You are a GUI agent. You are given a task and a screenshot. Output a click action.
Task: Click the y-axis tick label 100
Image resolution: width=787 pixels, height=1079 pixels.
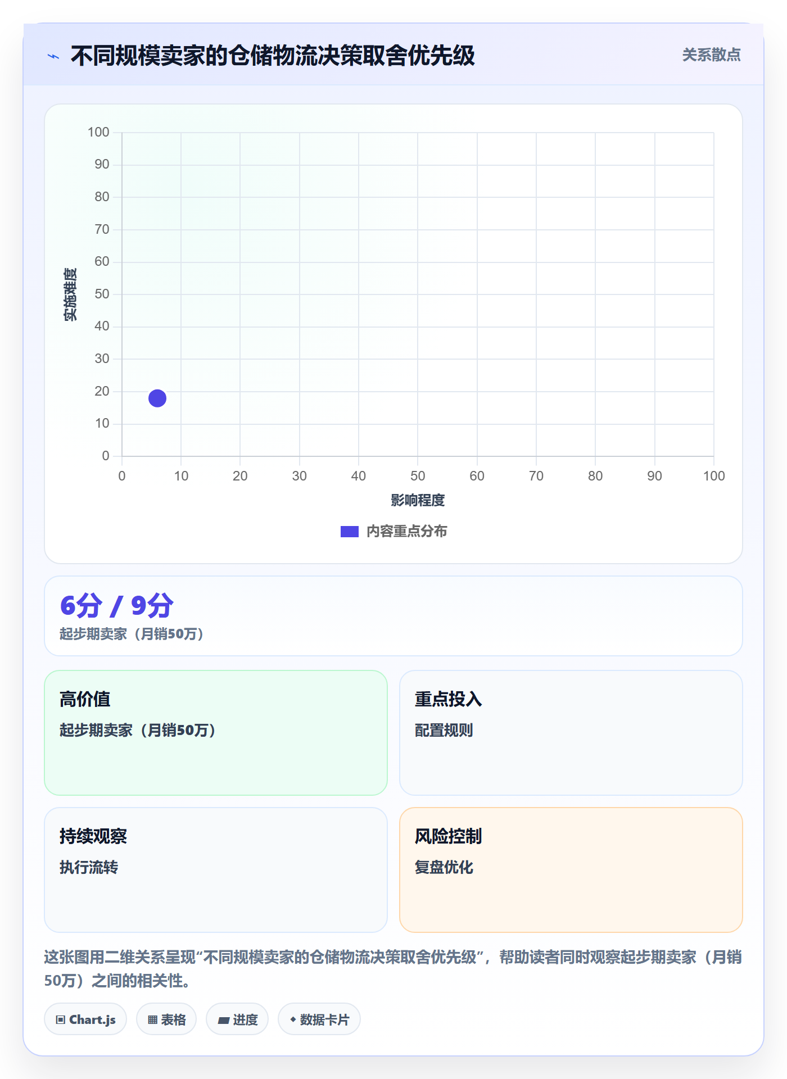pyautogui.click(x=98, y=132)
